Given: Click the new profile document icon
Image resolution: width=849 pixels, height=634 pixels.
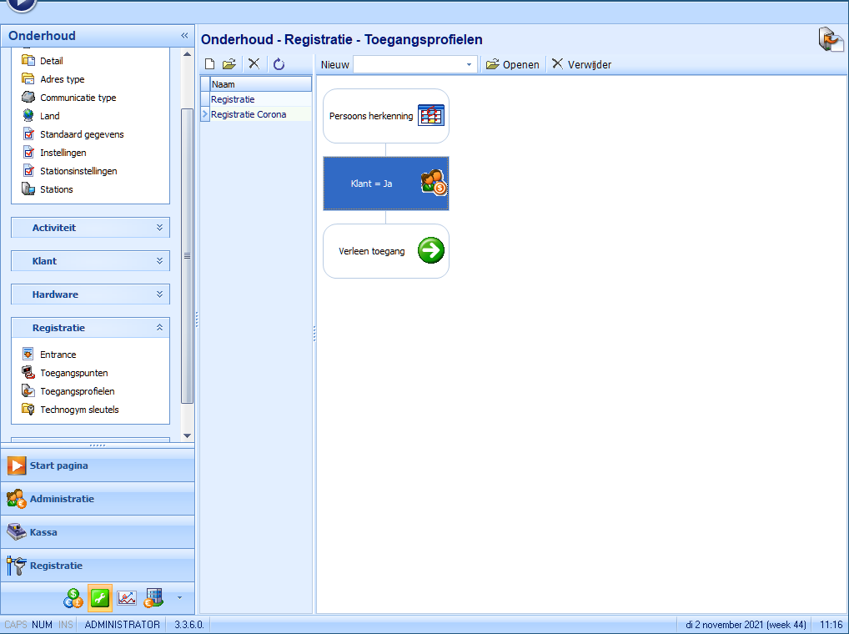Looking at the screenshot, I should click(210, 64).
